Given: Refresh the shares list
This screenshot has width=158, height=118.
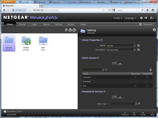Looking at the screenshot, I should (x=66, y=30).
